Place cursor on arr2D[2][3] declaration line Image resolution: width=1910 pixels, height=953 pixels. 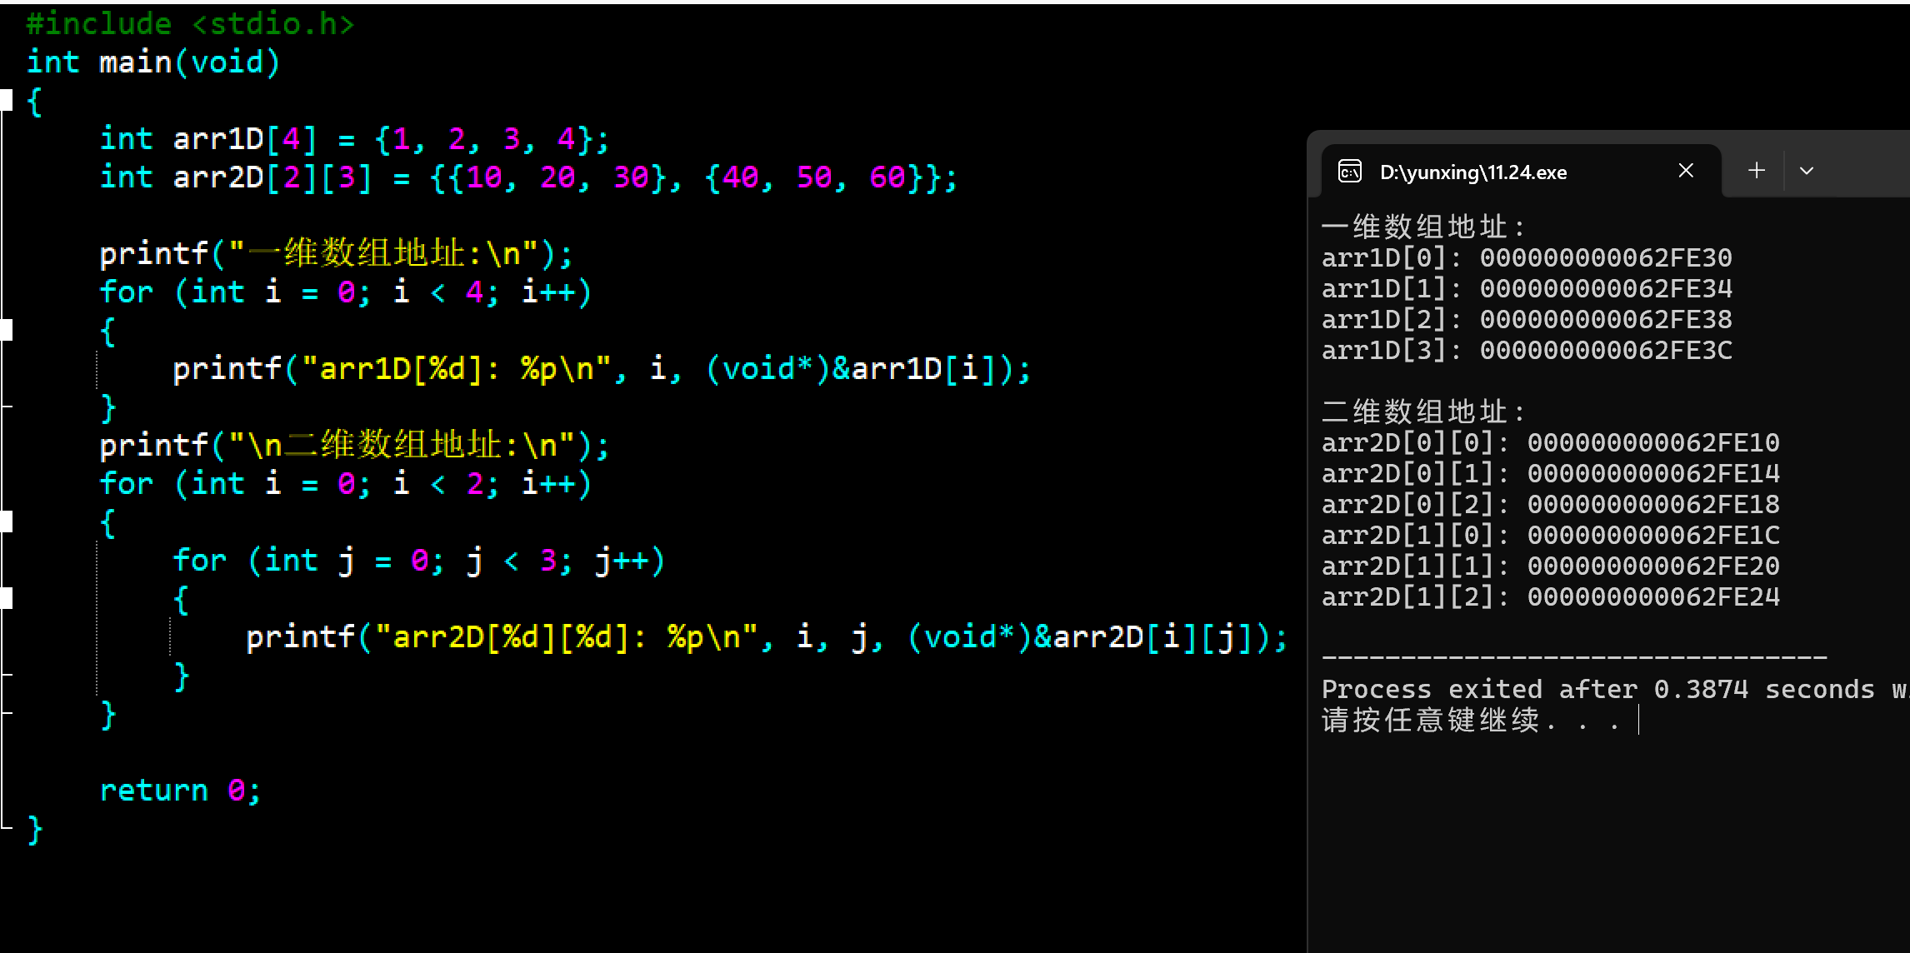(527, 177)
